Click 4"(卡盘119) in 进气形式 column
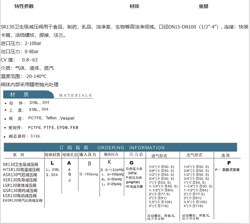Screen dimensions: 250x224 click(x=159, y=206)
